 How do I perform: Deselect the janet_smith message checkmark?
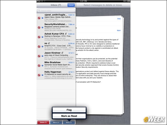pos(39,18)
